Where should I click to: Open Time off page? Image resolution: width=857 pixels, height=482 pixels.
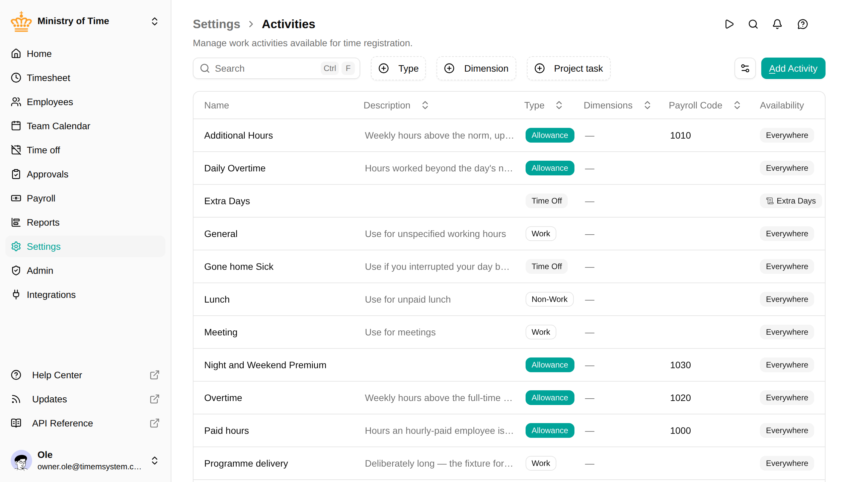coord(85,150)
